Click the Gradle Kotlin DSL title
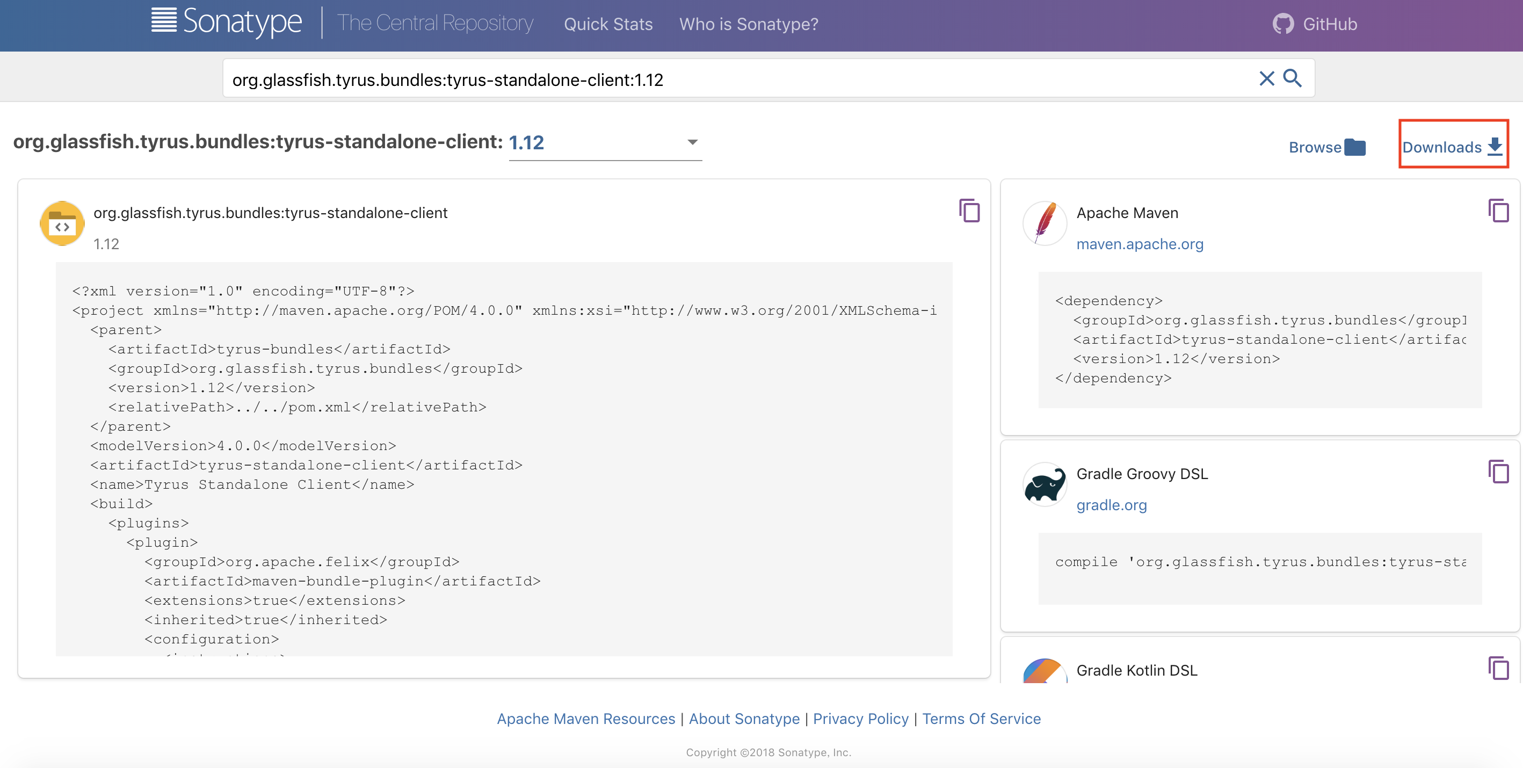1523x768 pixels. coord(1136,670)
